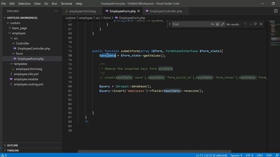Select language mode PHP
This screenshot has width=280, height=157.
pyautogui.click(x=269, y=155)
